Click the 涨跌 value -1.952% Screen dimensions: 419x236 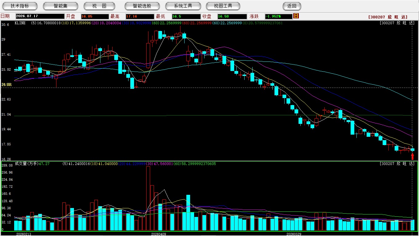tap(279, 16)
